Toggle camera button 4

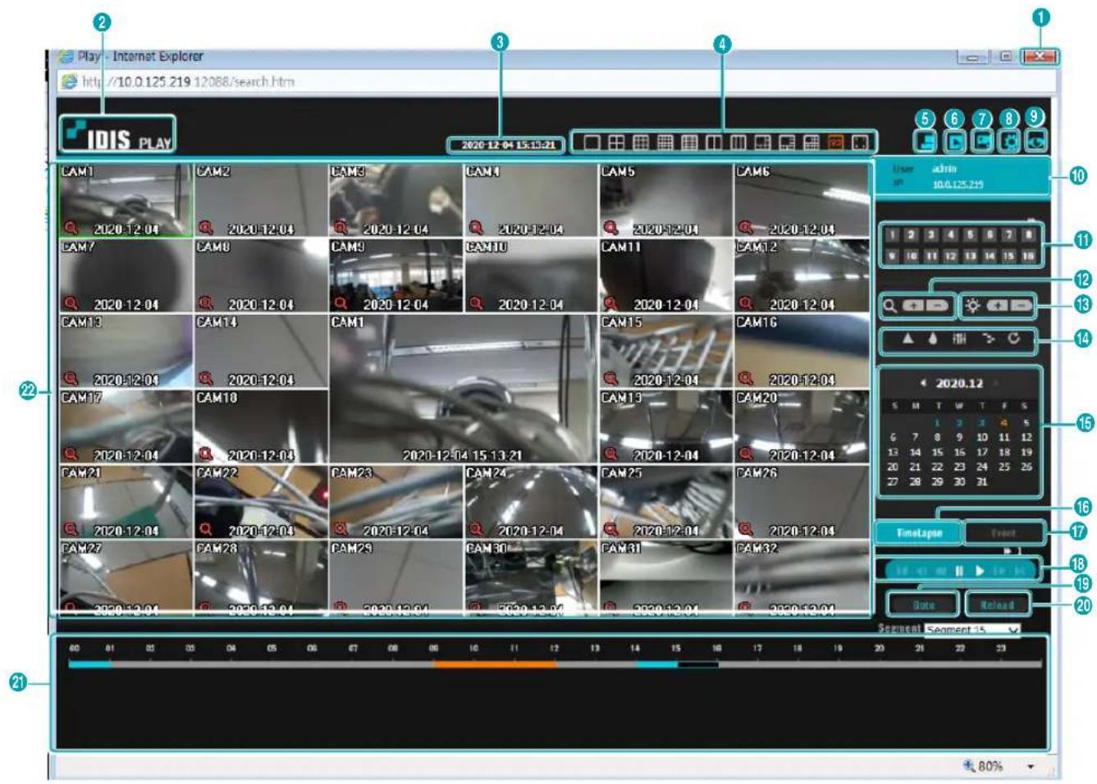tap(950, 235)
